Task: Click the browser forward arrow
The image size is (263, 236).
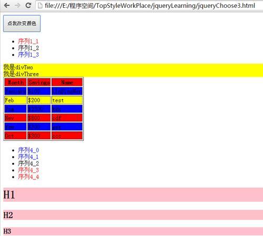Action: pyautogui.click(x=17, y=5)
